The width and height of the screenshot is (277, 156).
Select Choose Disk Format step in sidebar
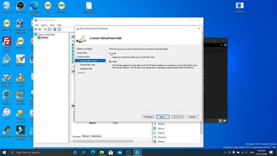tap(90, 61)
